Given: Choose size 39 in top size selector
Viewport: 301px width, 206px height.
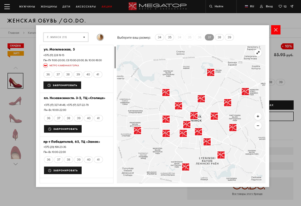Looking at the screenshot, I should [x=229, y=37].
